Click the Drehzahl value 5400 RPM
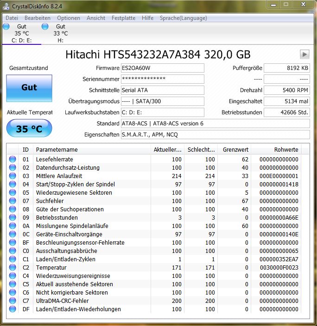Screen dimensions: 317x326 pos(287,90)
